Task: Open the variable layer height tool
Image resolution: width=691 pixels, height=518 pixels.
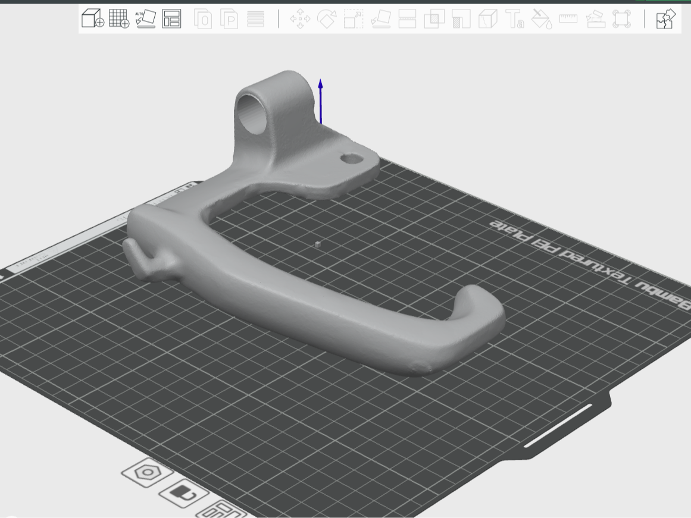Action: pos(255,19)
